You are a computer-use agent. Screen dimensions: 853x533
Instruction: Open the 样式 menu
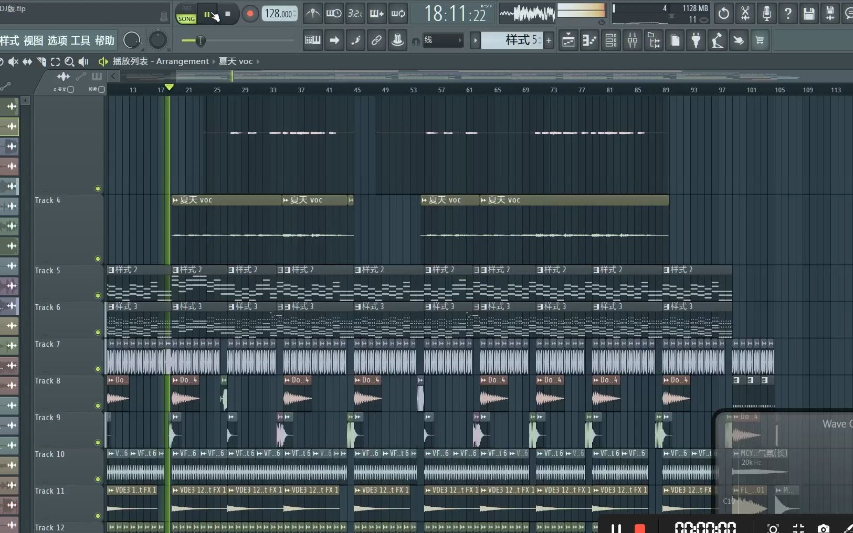(x=9, y=40)
